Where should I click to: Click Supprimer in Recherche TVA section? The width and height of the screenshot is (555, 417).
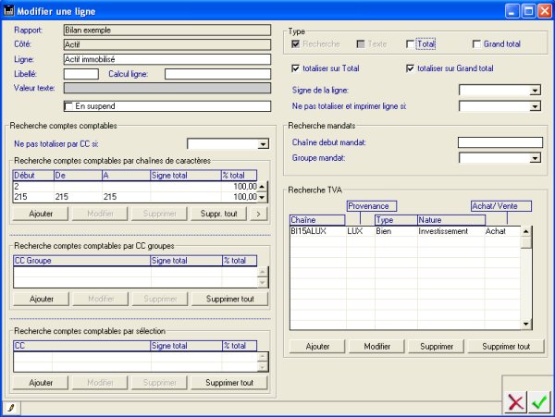pos(437,347)
